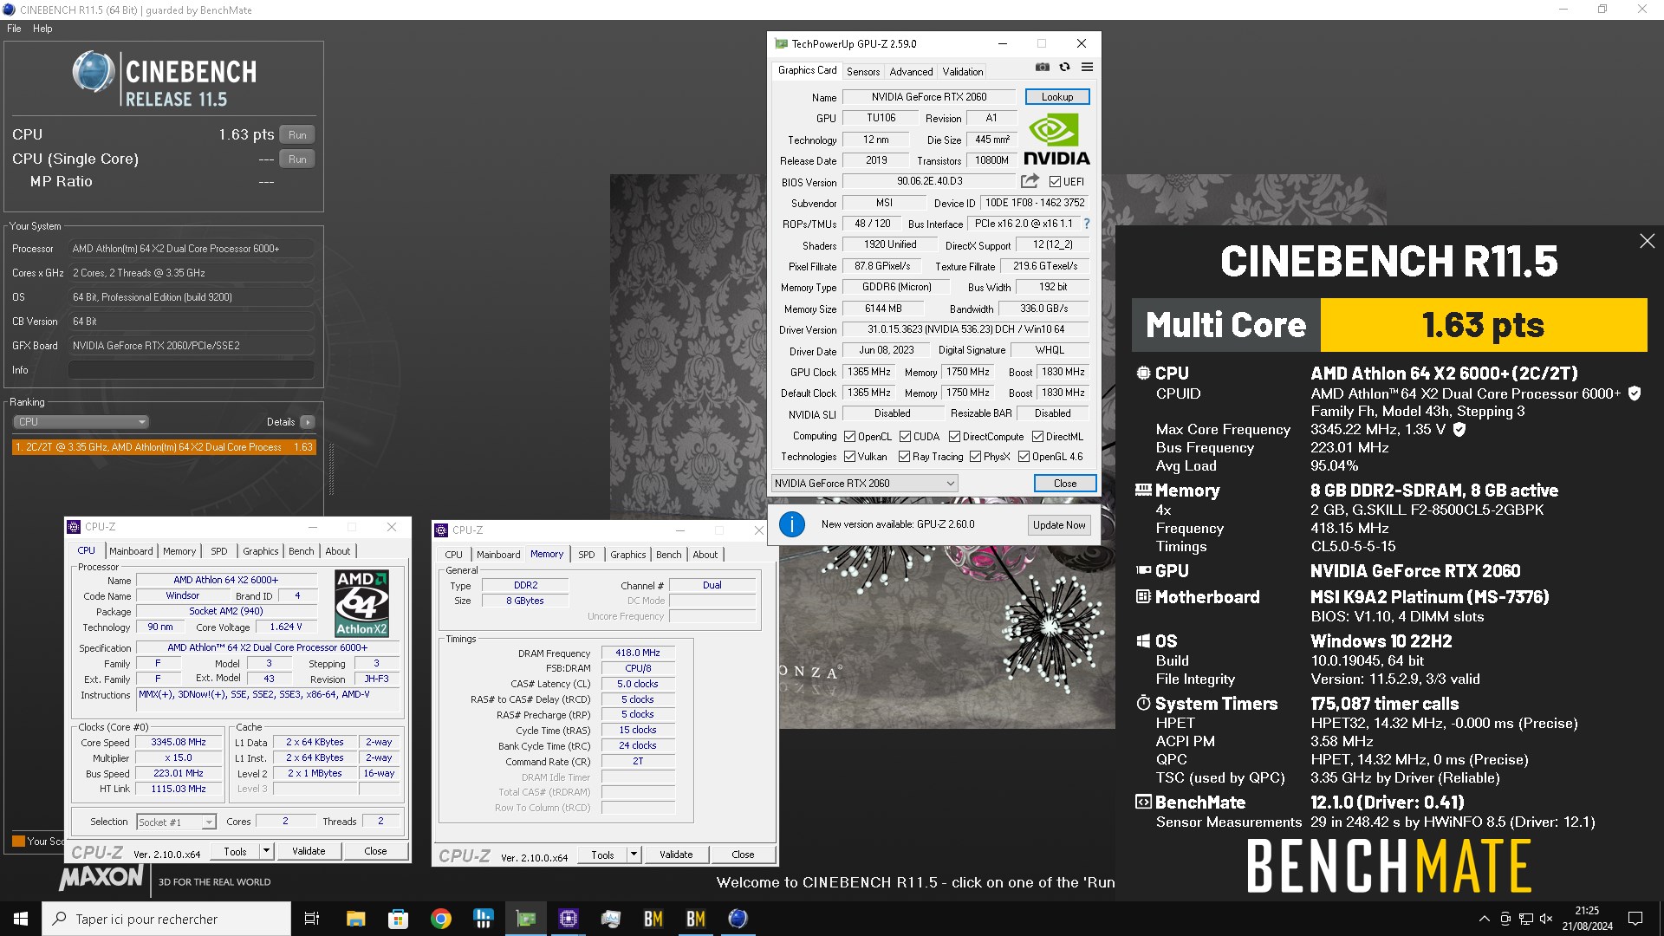
Task: Open the Windows notification center
Action: [x=1635, y=919]
